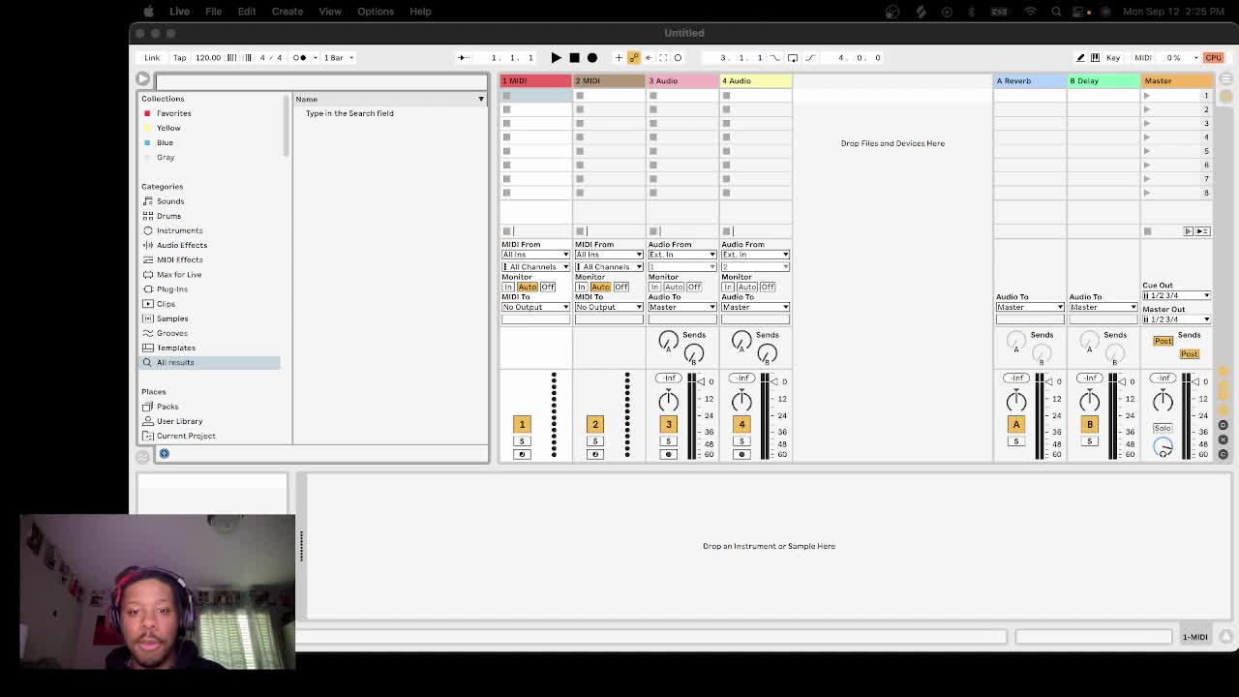Open the Live application menu

point(179,12)
